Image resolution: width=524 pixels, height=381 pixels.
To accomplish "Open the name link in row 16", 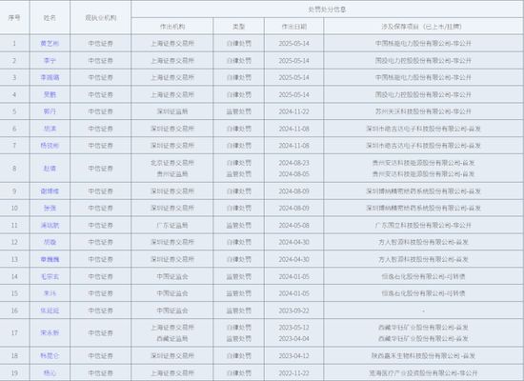I will 50,311.
